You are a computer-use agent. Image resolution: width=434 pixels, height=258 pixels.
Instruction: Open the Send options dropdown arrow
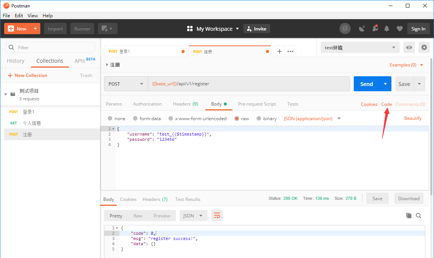coord(385,84)
